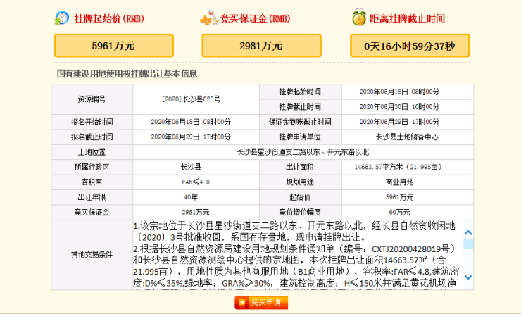
Task: Click the 保证金到账截止时间 value cell
Action: (x=408, y=122)
